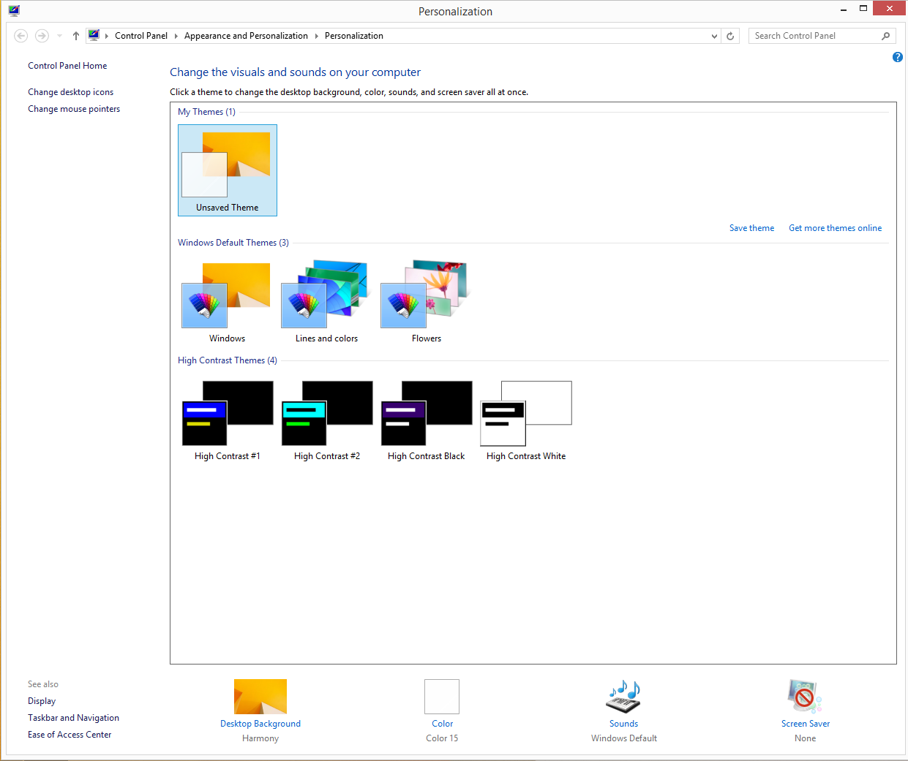Open Ease of Access Center link

pyautogui.click(x=70, y=735)
